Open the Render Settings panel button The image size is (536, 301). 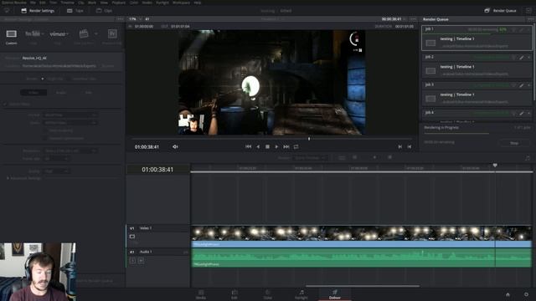coord(38,11)
